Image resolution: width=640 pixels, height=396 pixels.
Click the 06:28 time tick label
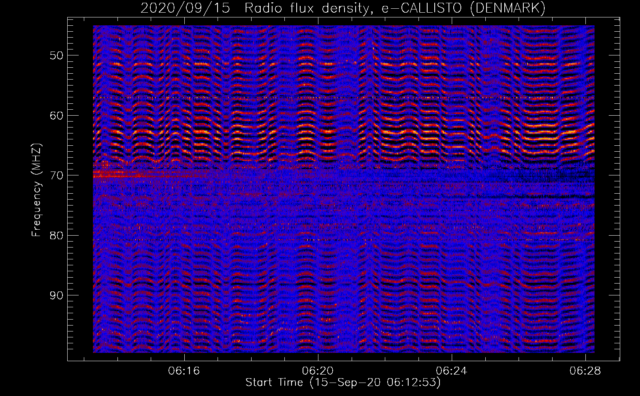pyautogui.click(x=585, y=371)
